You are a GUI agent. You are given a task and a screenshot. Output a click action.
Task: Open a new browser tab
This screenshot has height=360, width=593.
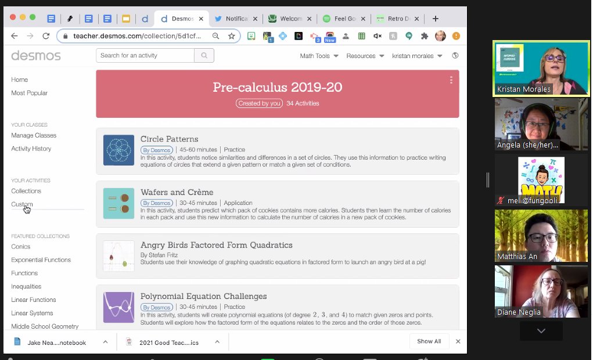coord(435,19)
